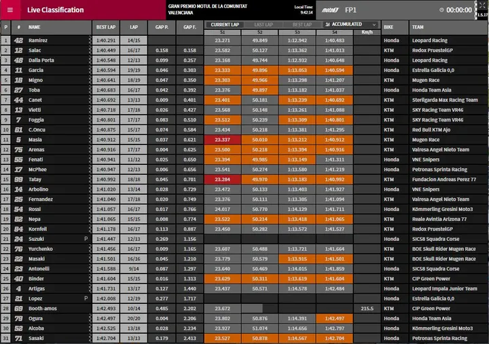Screen dimensions: 489x344
Task: Click Rossi's S1 time 24.017
Action: 222,209
